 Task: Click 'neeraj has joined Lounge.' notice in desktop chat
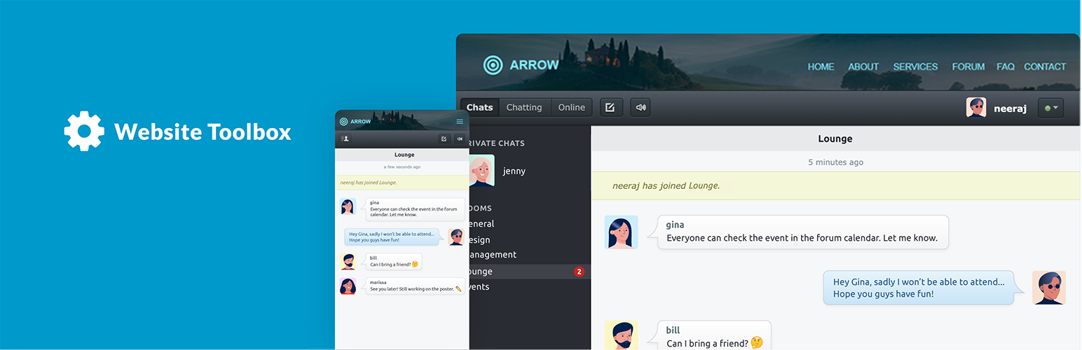tap(666, 185)
